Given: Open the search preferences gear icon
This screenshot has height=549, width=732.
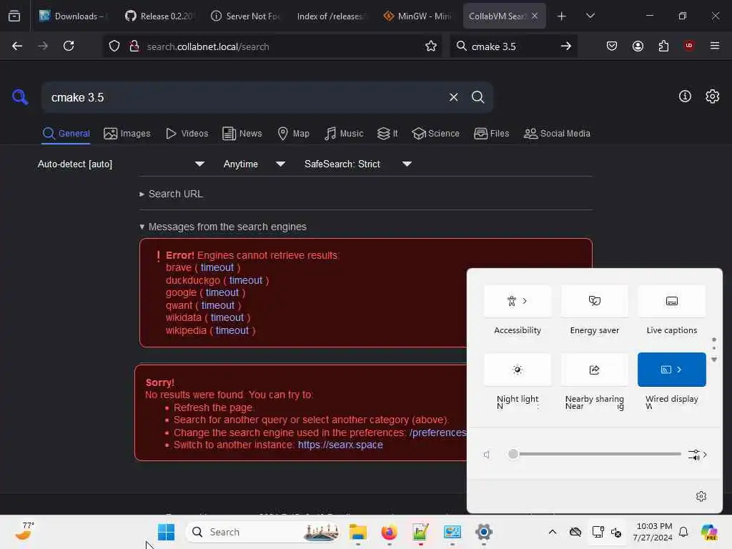Looking at the screenshot, I should [x=713, y=97].
